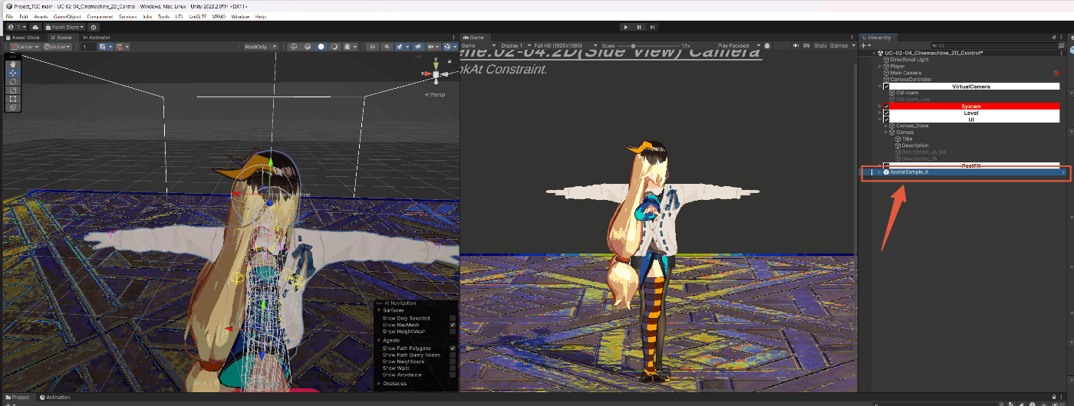Select shaded wireframe draw mode icon

click(x=307, y=47)
